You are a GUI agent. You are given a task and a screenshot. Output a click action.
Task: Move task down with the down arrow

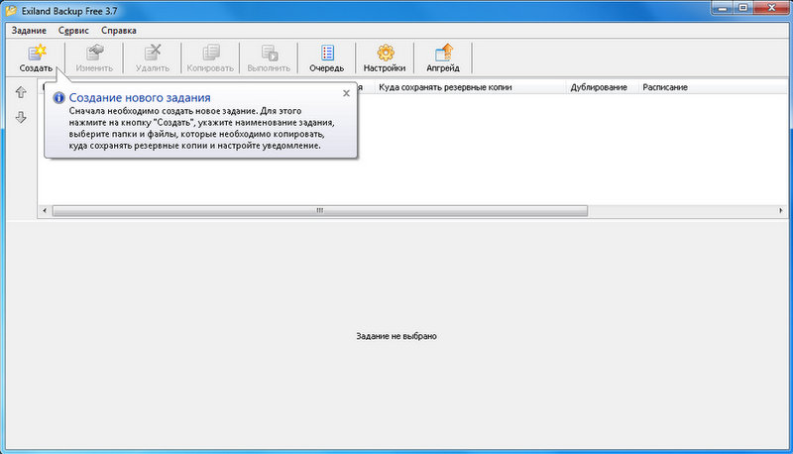[x=21, y=117]
